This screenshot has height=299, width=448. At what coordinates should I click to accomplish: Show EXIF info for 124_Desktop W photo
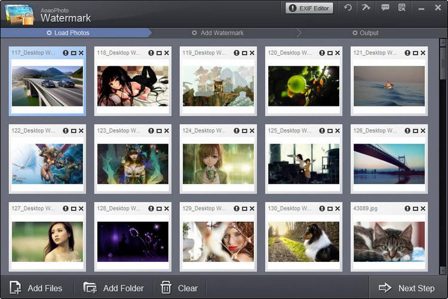237,131
